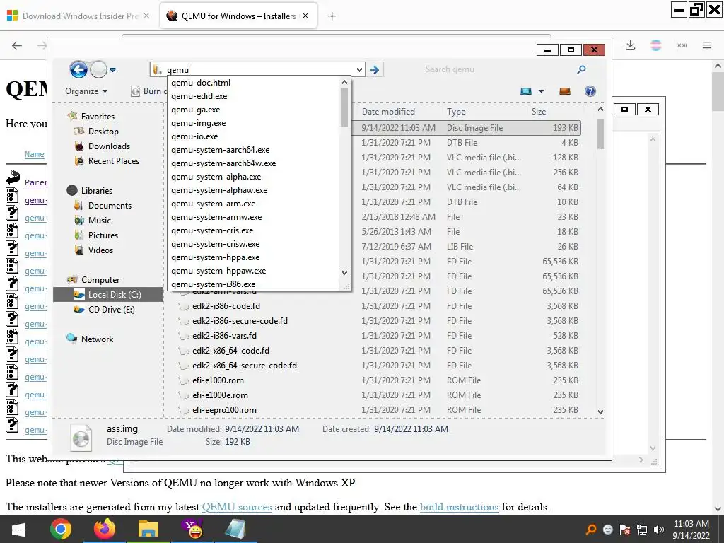Open Recent Places in navigation pane

(x=114, y=160)
